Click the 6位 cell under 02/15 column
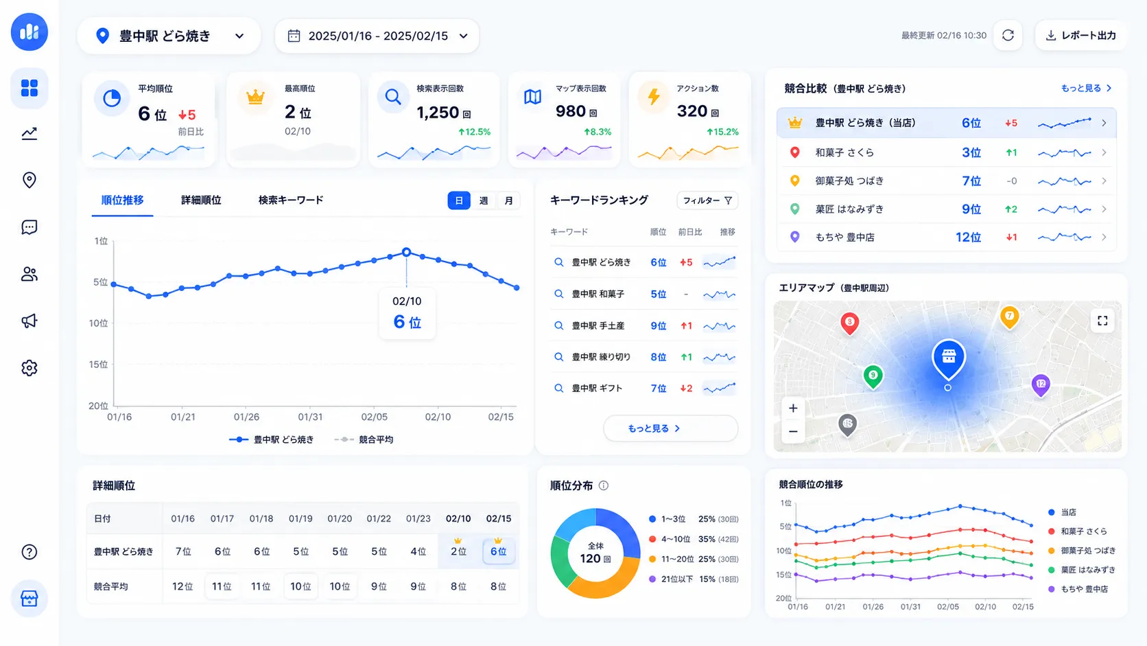 tap(499, 551)
